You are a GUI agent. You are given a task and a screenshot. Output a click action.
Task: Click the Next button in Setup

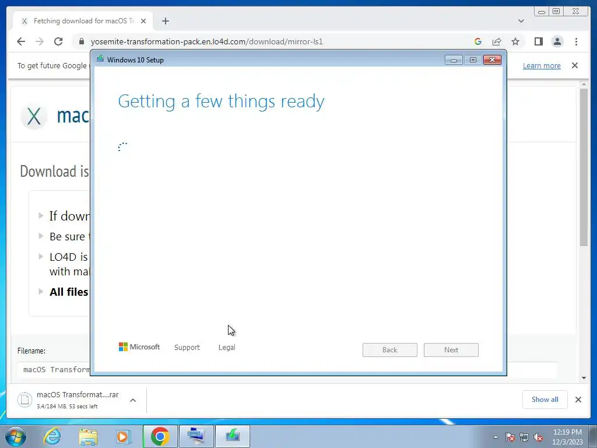[x=451, y=350]
